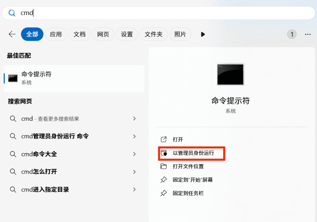Select the 设置 filter tab
This screenshot has width=317, height=222.
(x=127, y=34)
